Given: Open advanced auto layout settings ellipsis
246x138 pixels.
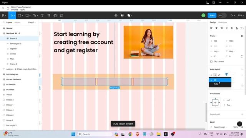Looking at the screenshot, I should coord(242,75).
